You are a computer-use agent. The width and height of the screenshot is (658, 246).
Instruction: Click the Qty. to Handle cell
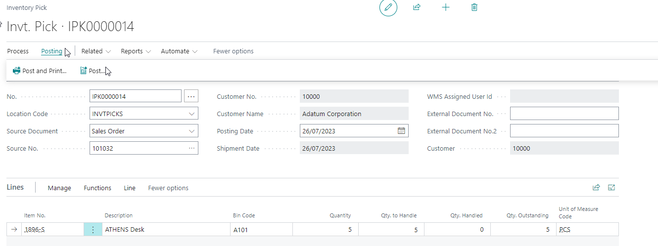coord(391,230)
